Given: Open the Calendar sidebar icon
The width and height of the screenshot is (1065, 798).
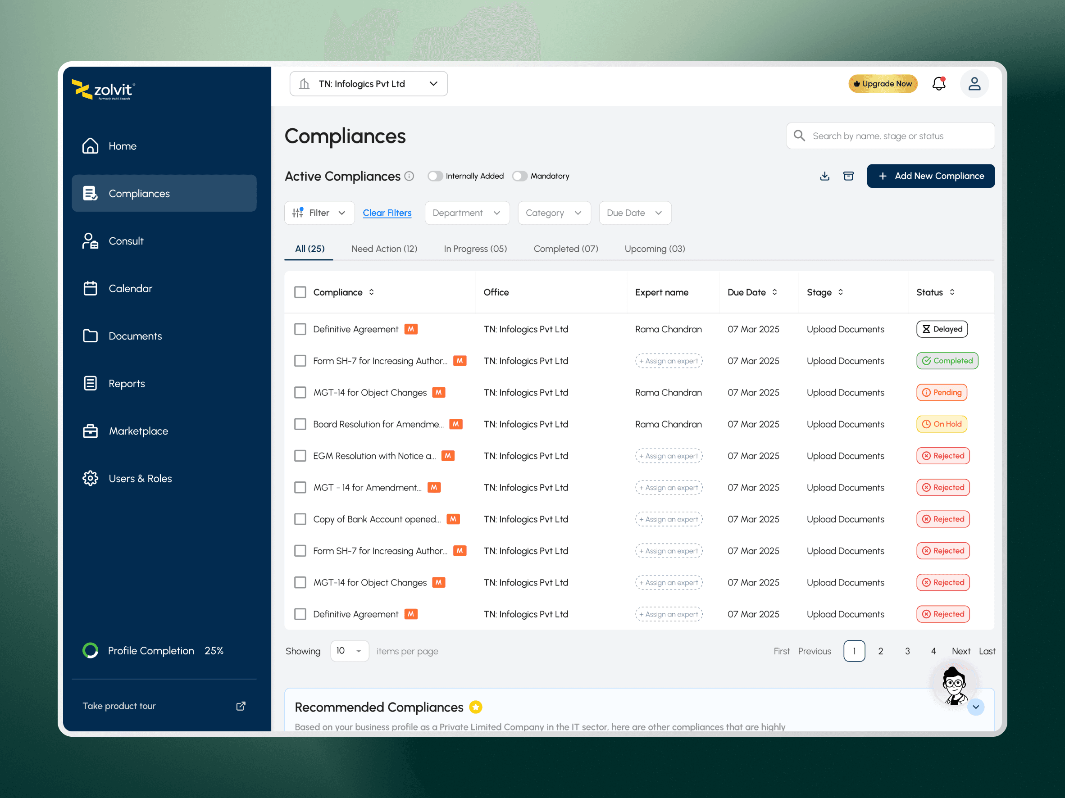Looking at the screenshot, I should [90, 288].
